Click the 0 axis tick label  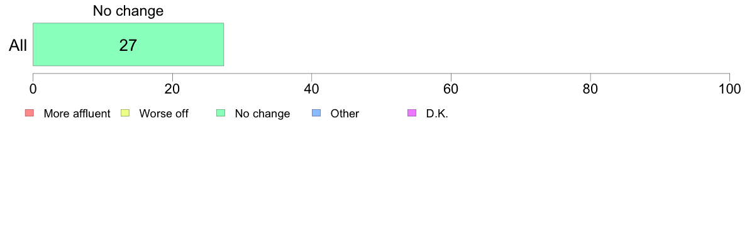point(33,89)
